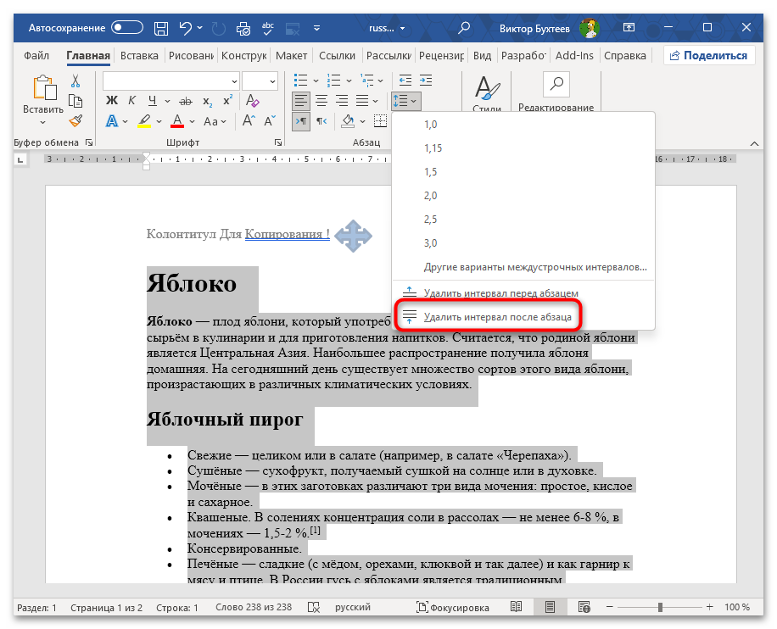The width and height of the screenshot is (777, 629).
Task: Click the subscript x₂ icon
Action: pyautogui.click(x=208, y=102)
